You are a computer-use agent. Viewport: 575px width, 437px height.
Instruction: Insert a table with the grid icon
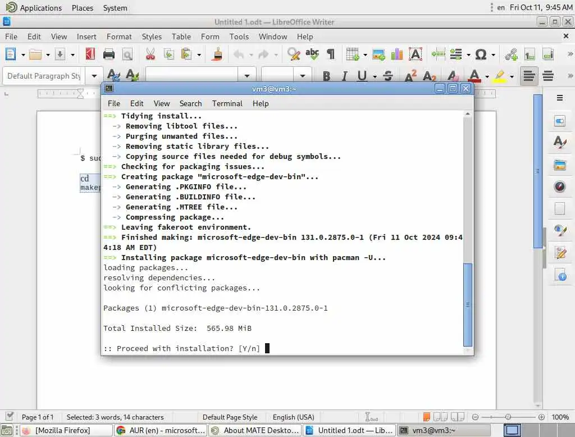pos(353,54)
